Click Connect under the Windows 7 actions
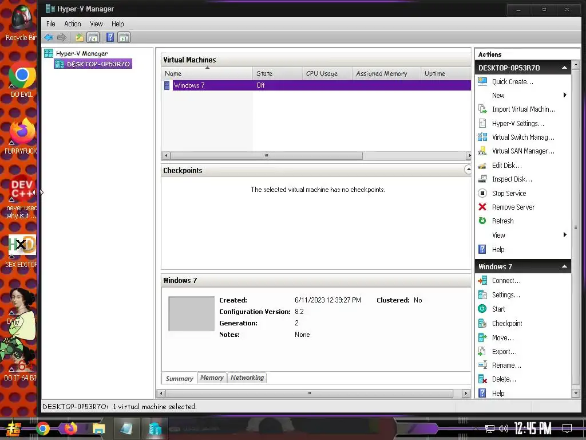 pos(506,281)
